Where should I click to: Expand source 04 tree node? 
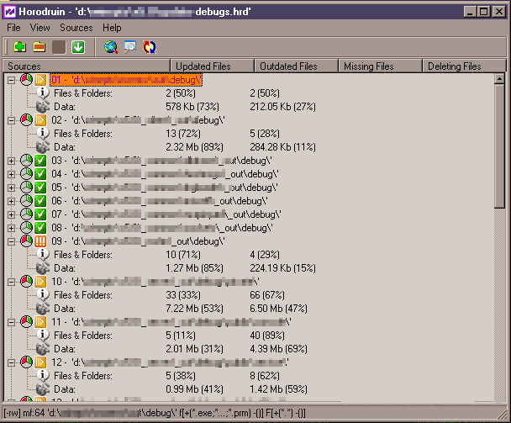click(x=12, y=174)
